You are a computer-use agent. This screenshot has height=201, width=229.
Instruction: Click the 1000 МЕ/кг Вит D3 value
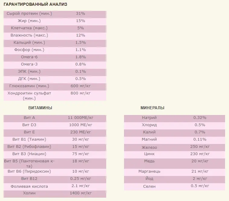coord(81,125)
